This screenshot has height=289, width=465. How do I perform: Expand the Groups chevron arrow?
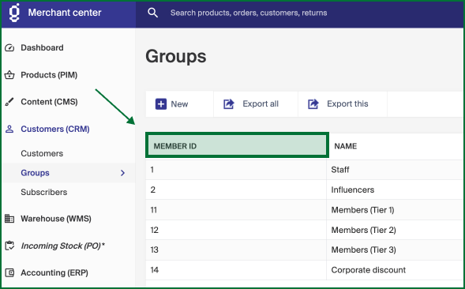(x=123, y=173)
